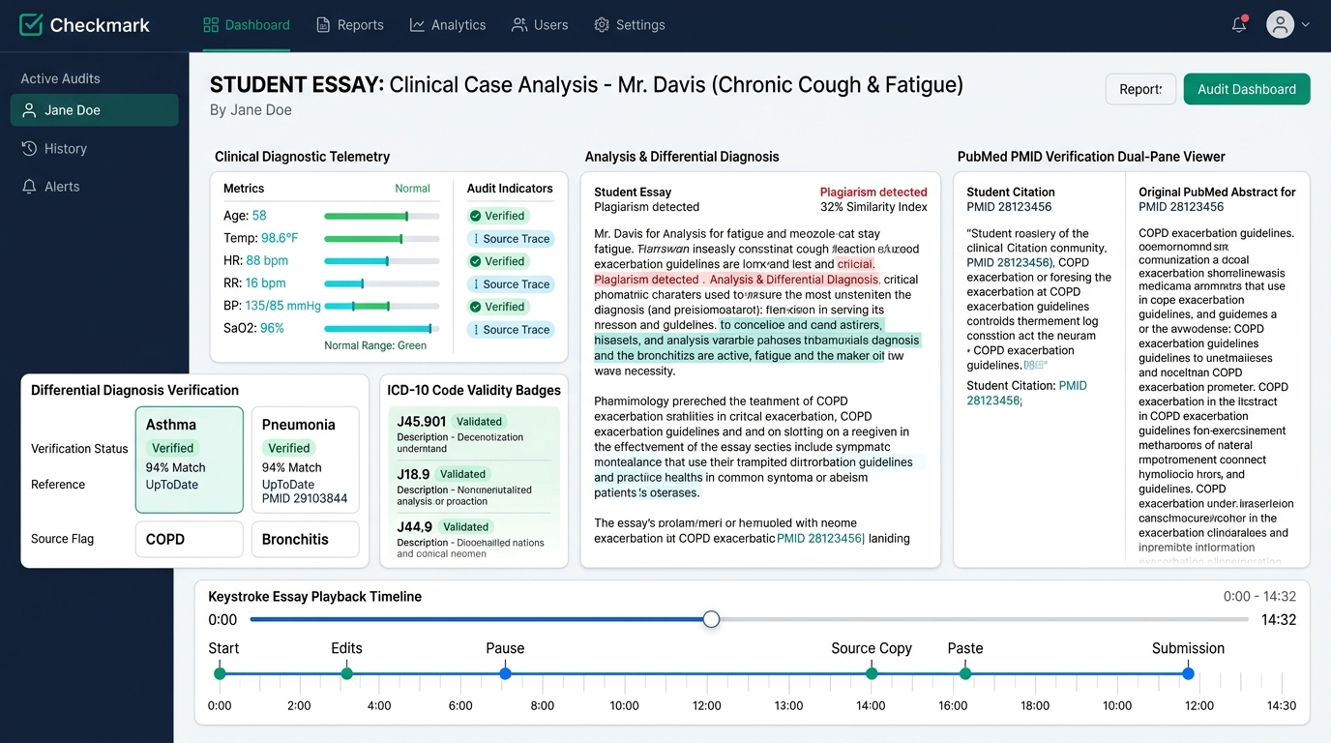Select the Pneumonia diagnosis card
The image size is (1331, 743).
click(305, 460)
